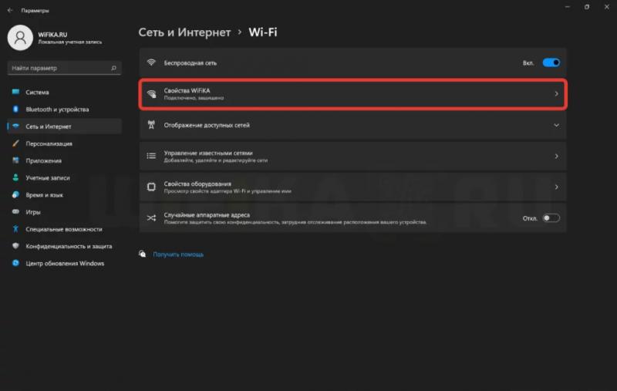
Task: Click the list icon of Управление известными сетями
Action: click(151, 156)
